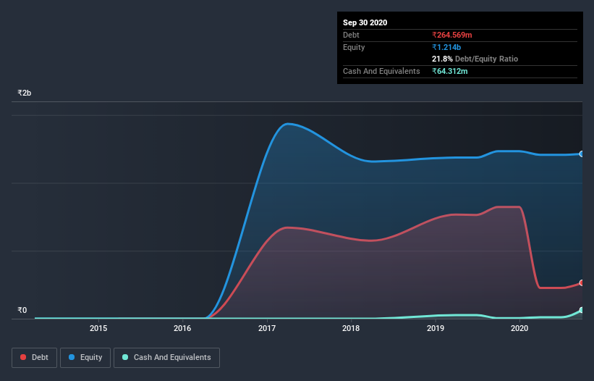Click the 2019 x-axis label
Screen dimensions: 594x381
coord(436,328)
